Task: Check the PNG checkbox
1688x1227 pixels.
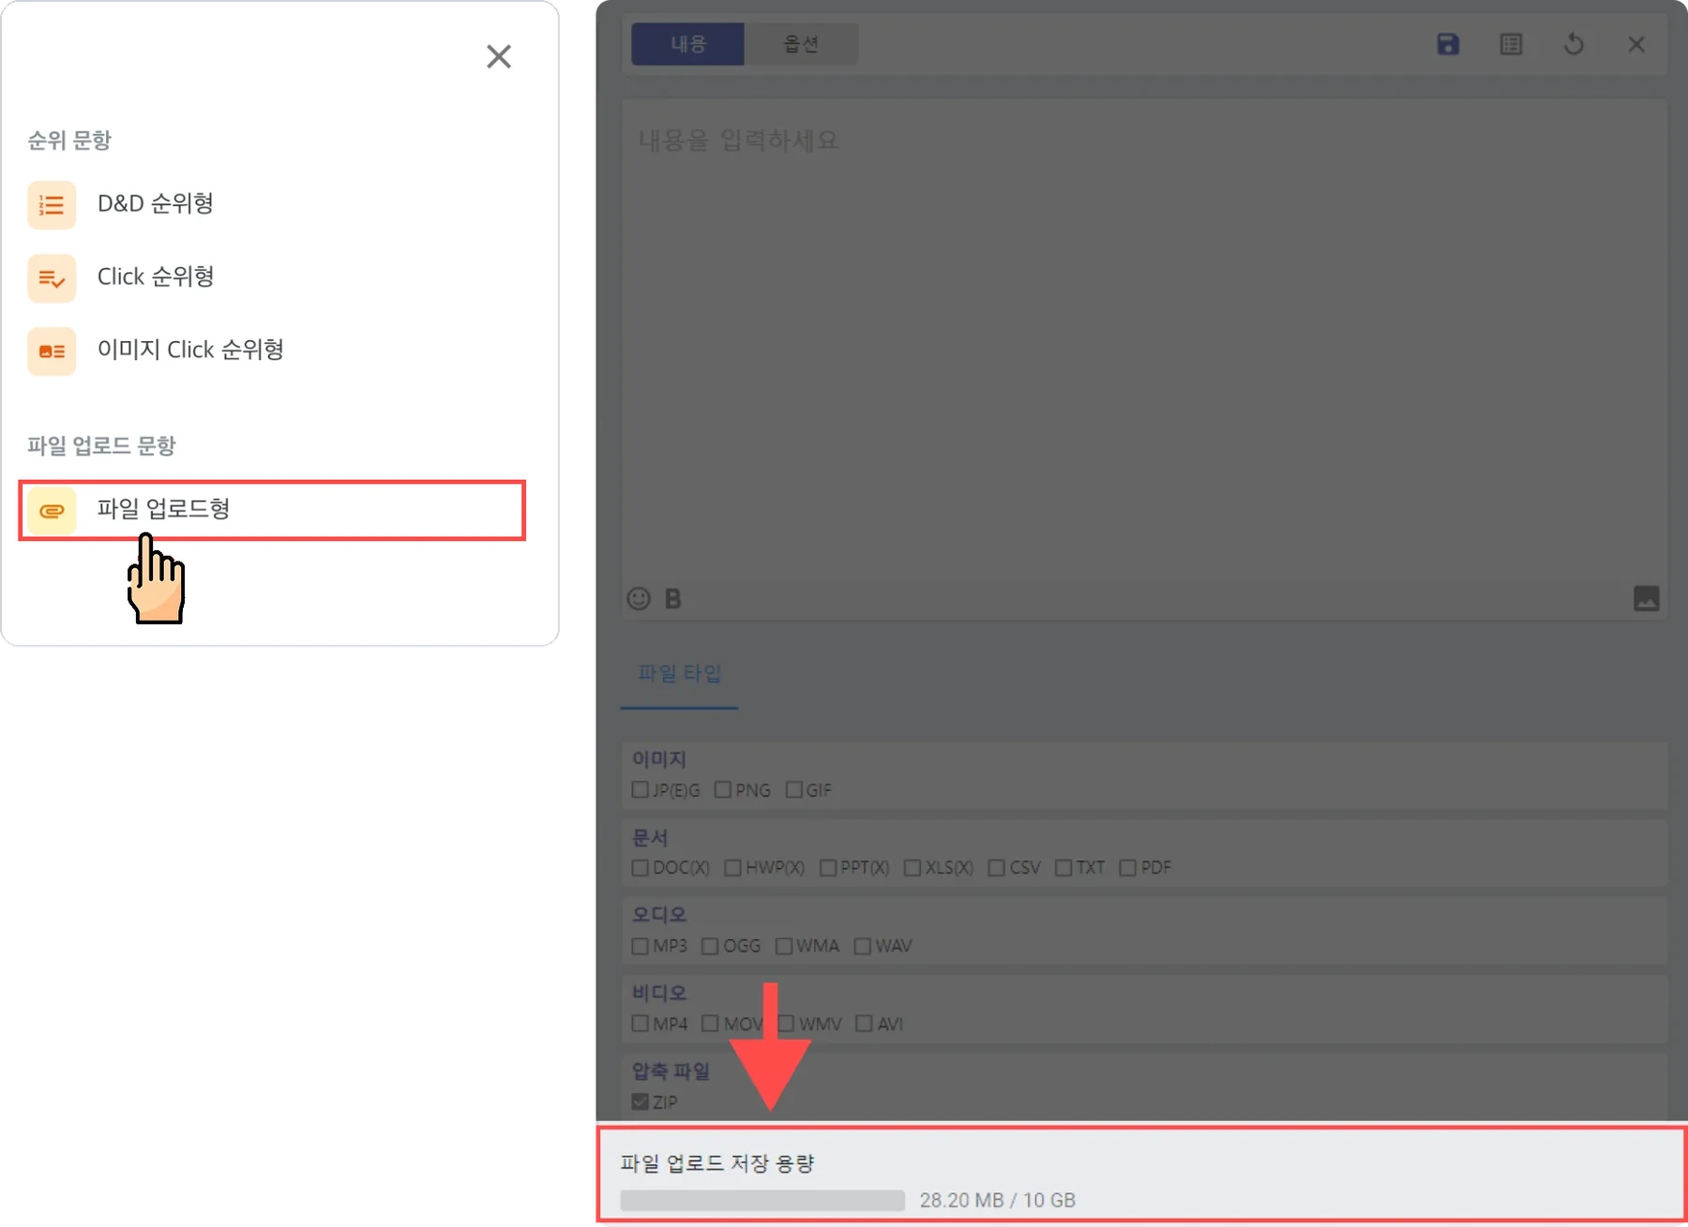Action: [x=722, y=790]
